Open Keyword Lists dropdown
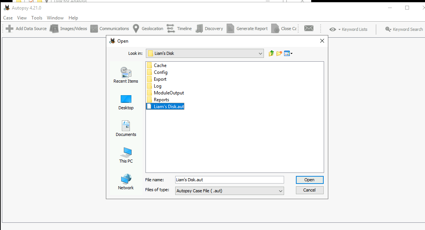 pyautogui.click(x=348, y=29)
